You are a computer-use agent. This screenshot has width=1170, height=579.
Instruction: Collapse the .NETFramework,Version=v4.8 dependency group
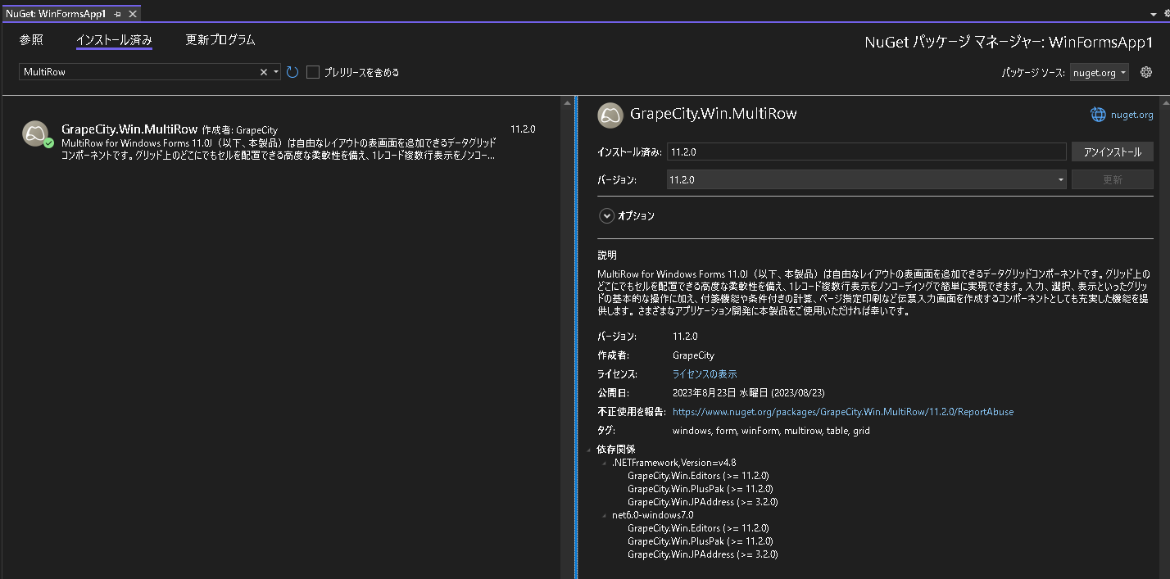[604, 462]
